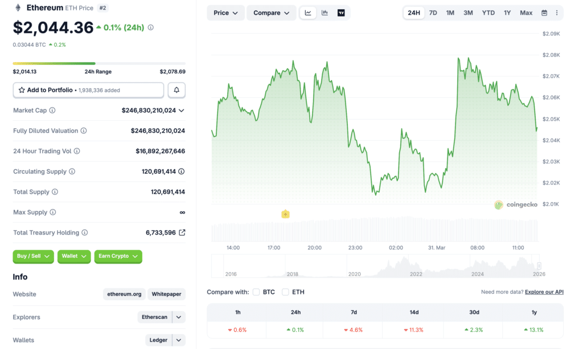
Task: Select the line chart view
Action: coord(308,13)
